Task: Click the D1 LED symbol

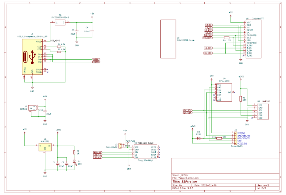Action: click(74, 162)
